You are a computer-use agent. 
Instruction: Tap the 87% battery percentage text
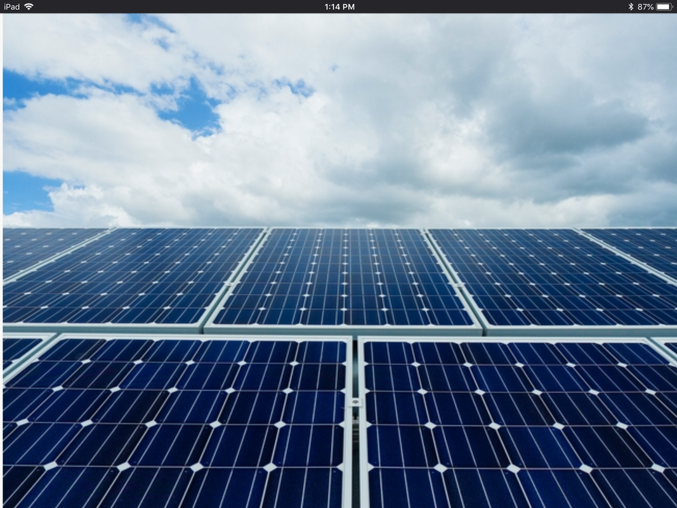[645, 6]
